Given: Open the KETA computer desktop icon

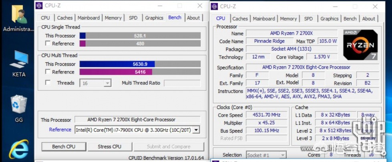Looking at the screenshot, I should tap(19, 63).
